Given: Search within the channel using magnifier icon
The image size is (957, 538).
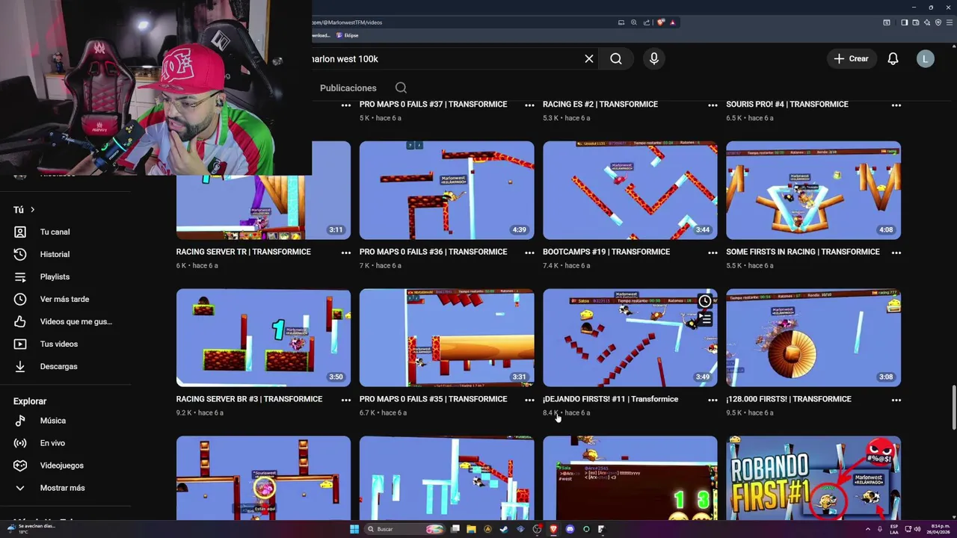Looking at the screenshot, I should (x=401, y=88).
